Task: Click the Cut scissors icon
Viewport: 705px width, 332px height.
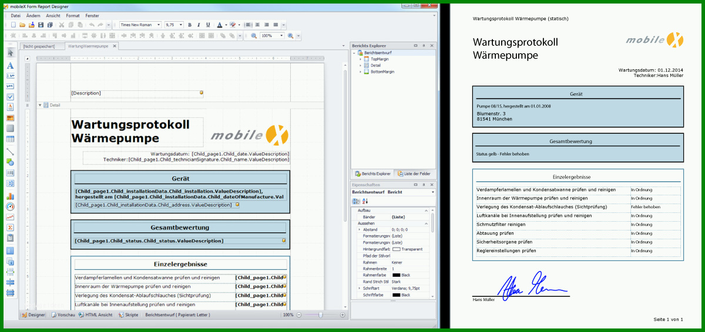Action: (62, 25)
